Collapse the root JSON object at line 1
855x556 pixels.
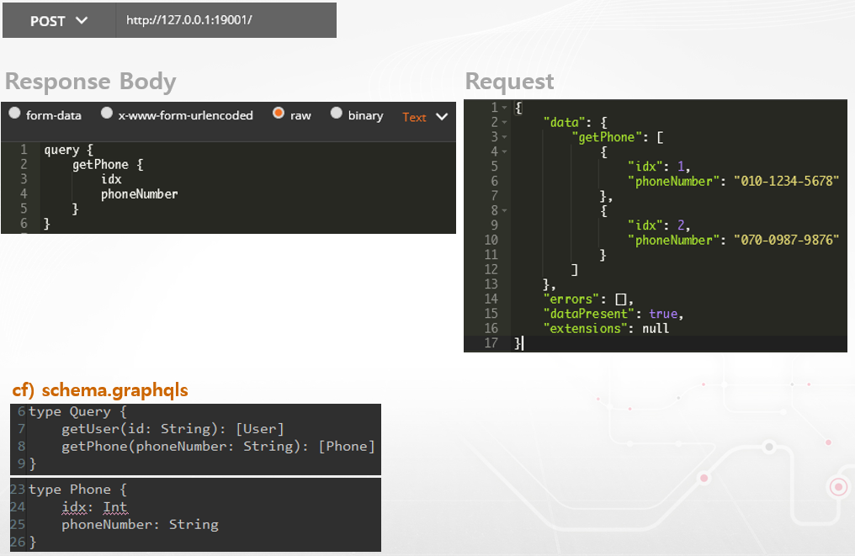pyautogui.click(x=504, y=108)
